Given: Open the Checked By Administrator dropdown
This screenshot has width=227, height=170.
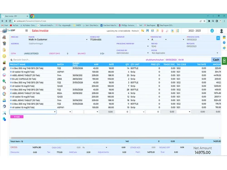Looking at the screenshot, I should coord(148,53).
